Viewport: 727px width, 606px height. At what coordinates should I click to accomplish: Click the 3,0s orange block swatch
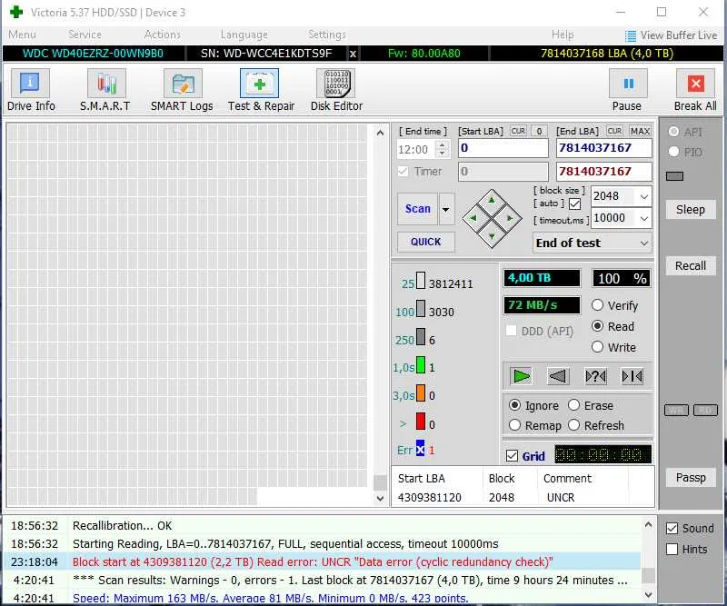click(421, 392)
